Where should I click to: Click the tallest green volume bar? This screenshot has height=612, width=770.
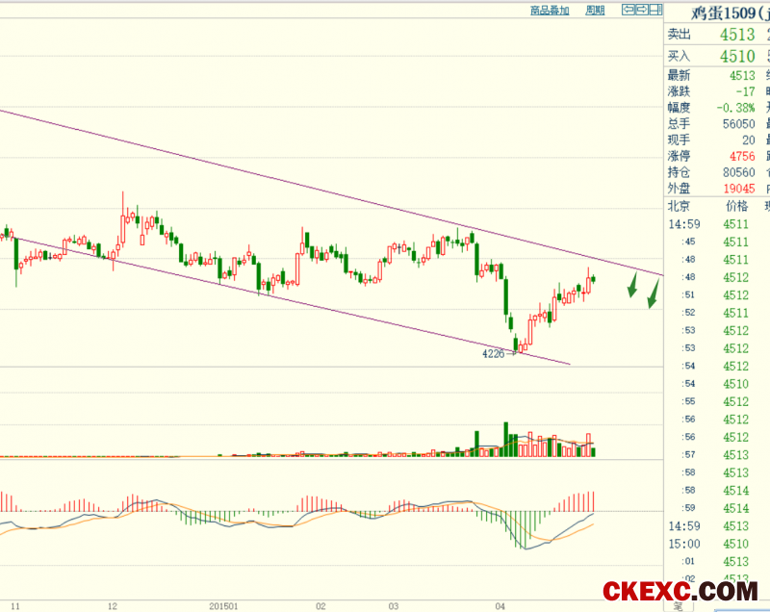click(504, 439)
